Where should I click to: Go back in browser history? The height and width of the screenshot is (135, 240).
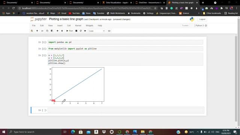[3, 8]
